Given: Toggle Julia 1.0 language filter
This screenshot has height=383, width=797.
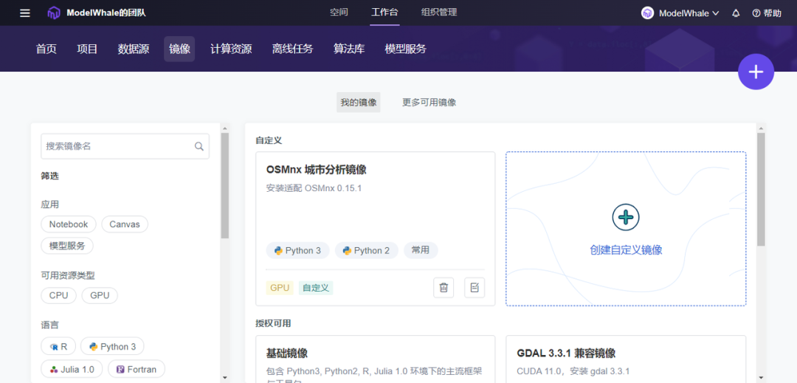Looking at the screenshot, I should tap(72, 369).
